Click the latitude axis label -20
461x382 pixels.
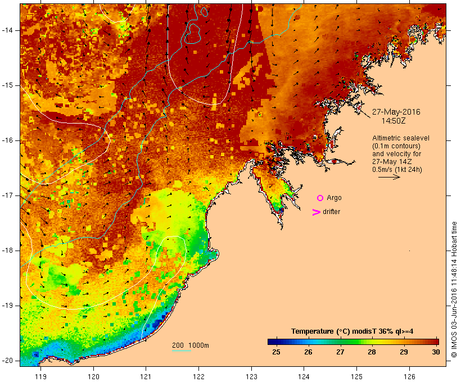(x=7, y=361)
